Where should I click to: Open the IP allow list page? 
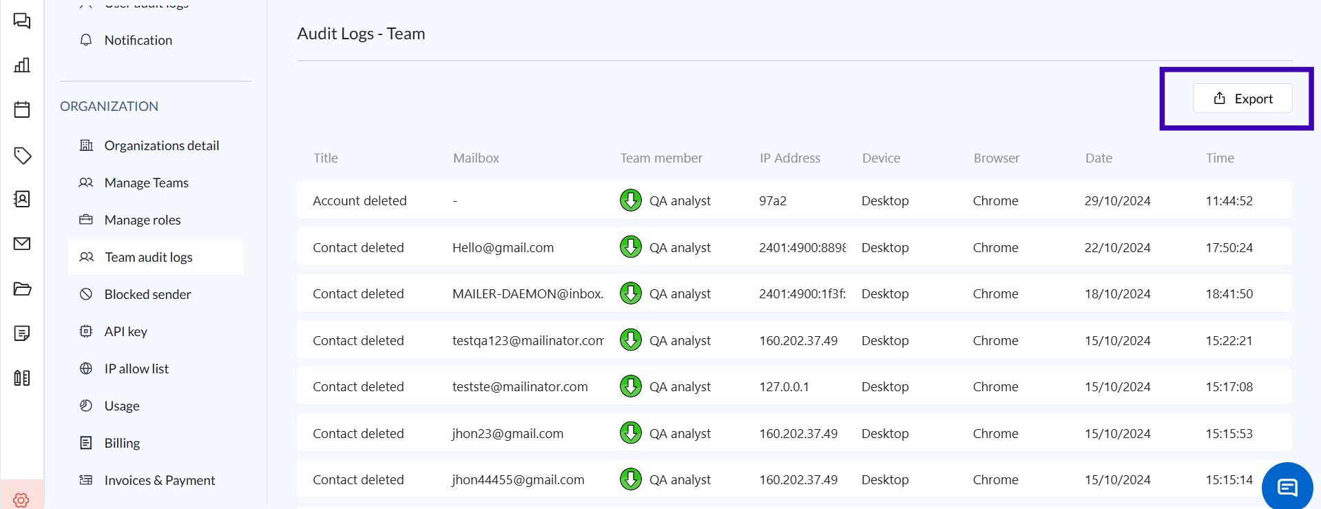(x=136, y=368)
